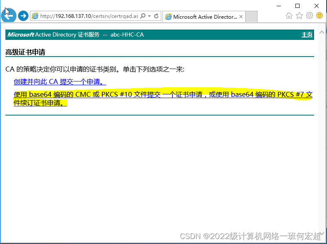Click the scrollbar up arrow
This screenshot has height=244, width=327.
(x=322, y=32)
